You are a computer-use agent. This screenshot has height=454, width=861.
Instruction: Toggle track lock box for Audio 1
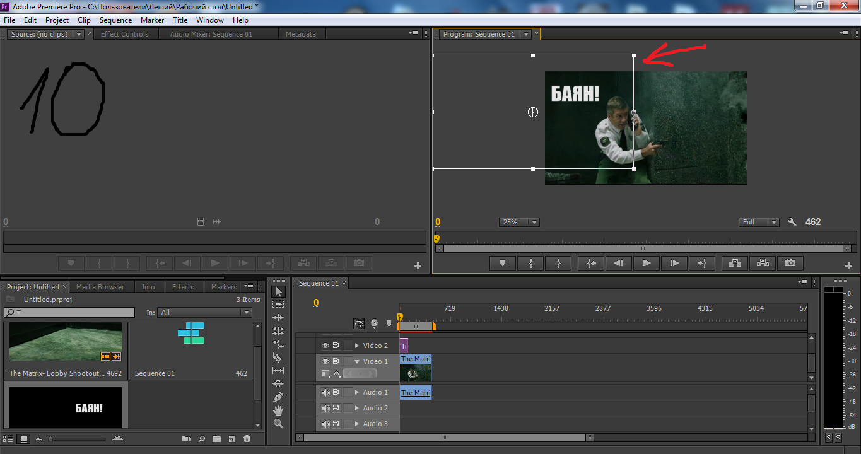(348, 392)
